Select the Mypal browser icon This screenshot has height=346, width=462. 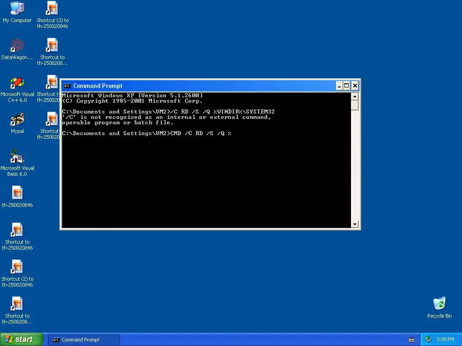click(x=17, y=123)
